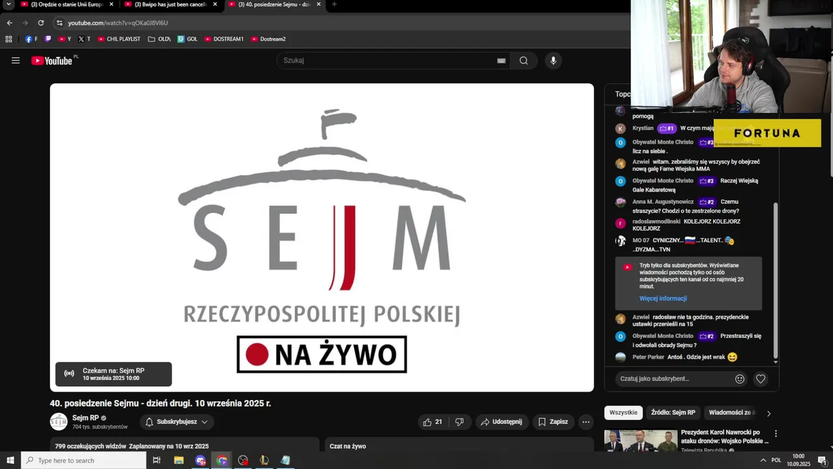833x469 pixels.
Task: Open Więcej informacji link in chat
Action: point(663,298)
